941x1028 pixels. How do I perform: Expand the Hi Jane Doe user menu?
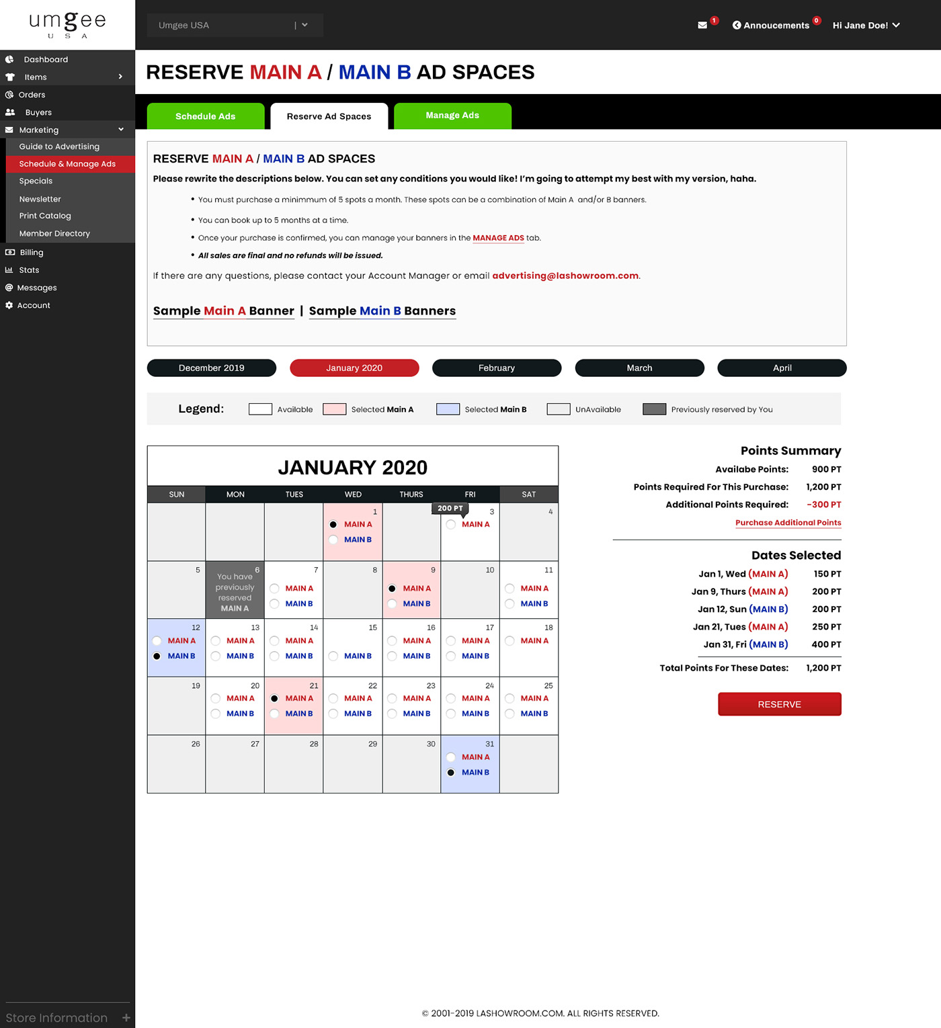tap(866, 26)
